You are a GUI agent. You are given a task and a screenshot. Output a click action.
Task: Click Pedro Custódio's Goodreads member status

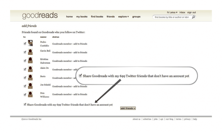pos(70,44)
